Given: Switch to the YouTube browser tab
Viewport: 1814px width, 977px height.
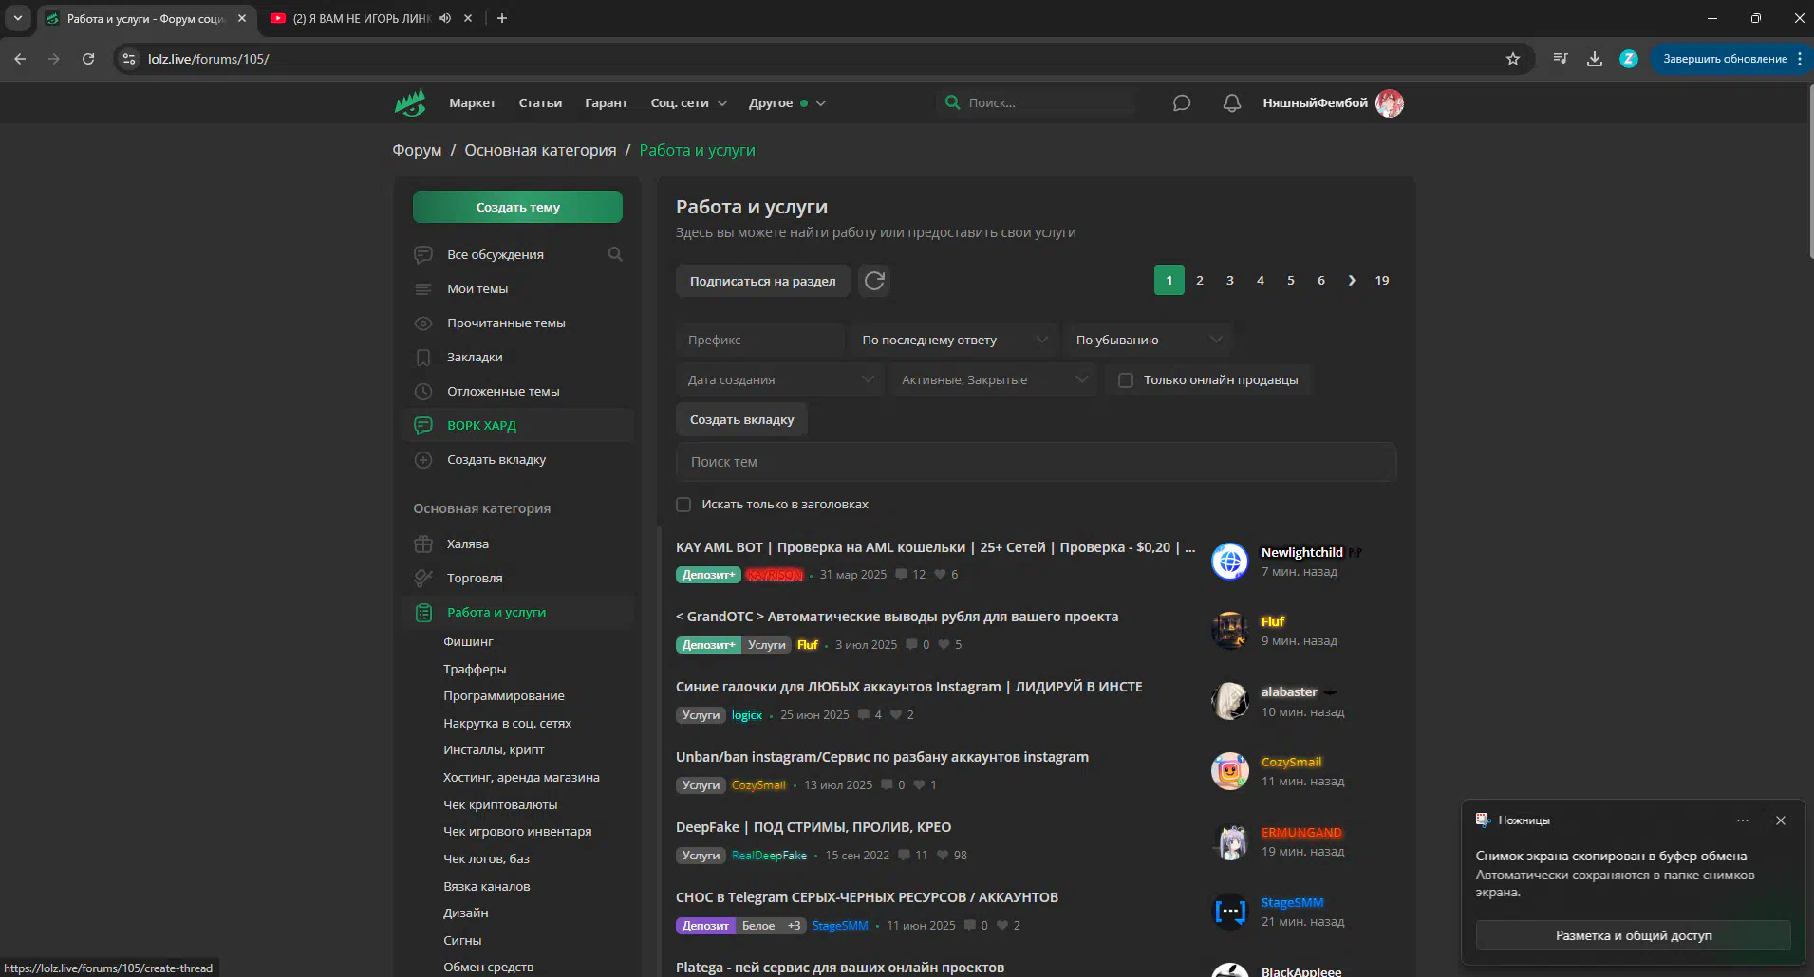Looking at the screenshot, I should (x=362, y=18).
